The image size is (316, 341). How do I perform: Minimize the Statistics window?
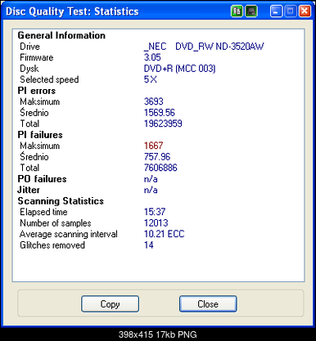[x=276, y=11]
